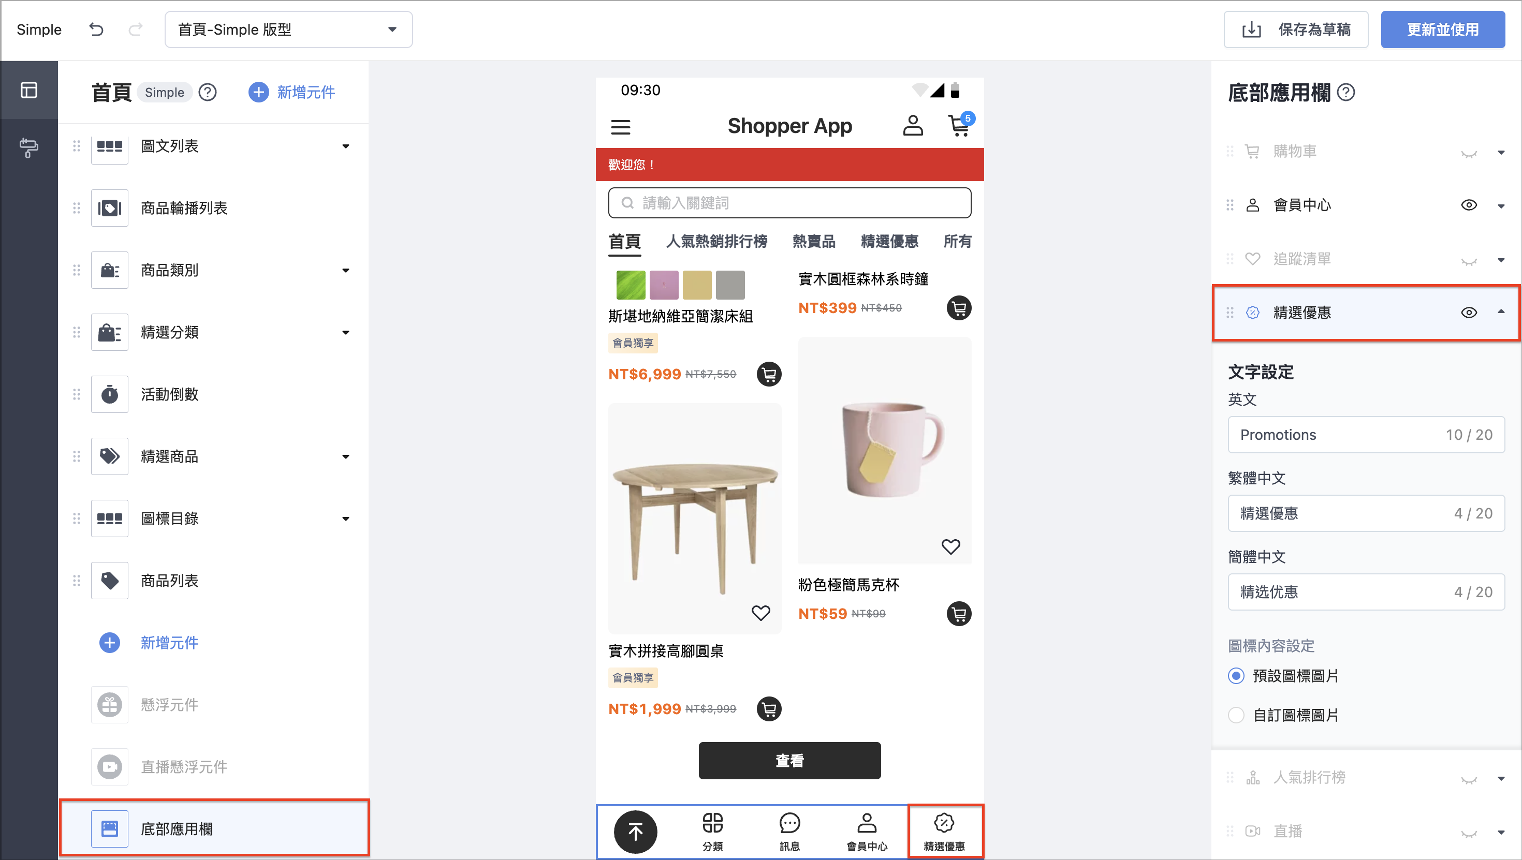Click the 繁體中文 text field
This screenshot has height=860, width=1522.
pyautogui.click(x=1366, y=513)
